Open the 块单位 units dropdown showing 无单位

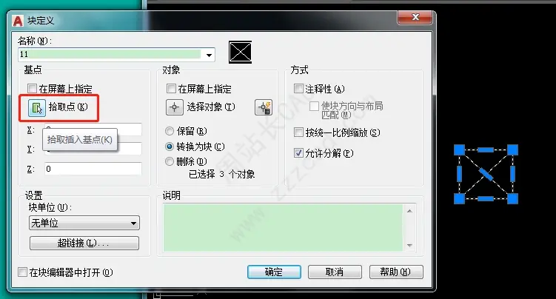[x=84, y=223]
